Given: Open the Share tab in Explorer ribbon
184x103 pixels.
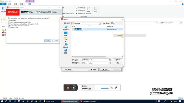Looking at the screenshot, I should tap(16, 4).
